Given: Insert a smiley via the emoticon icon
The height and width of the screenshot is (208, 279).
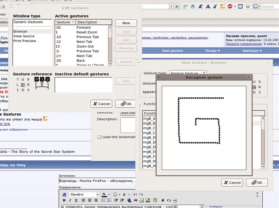Looking at the screenshot, I should point(115,194).
